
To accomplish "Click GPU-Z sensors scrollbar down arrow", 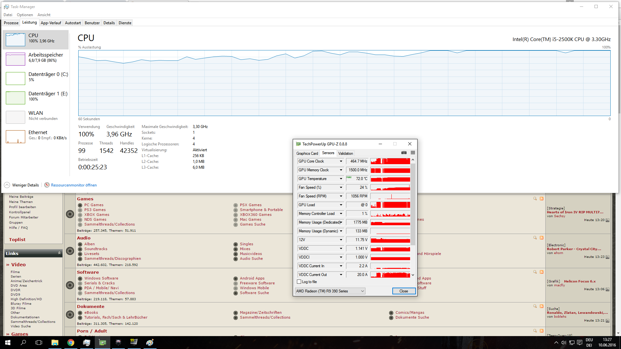I will point(413,275).
